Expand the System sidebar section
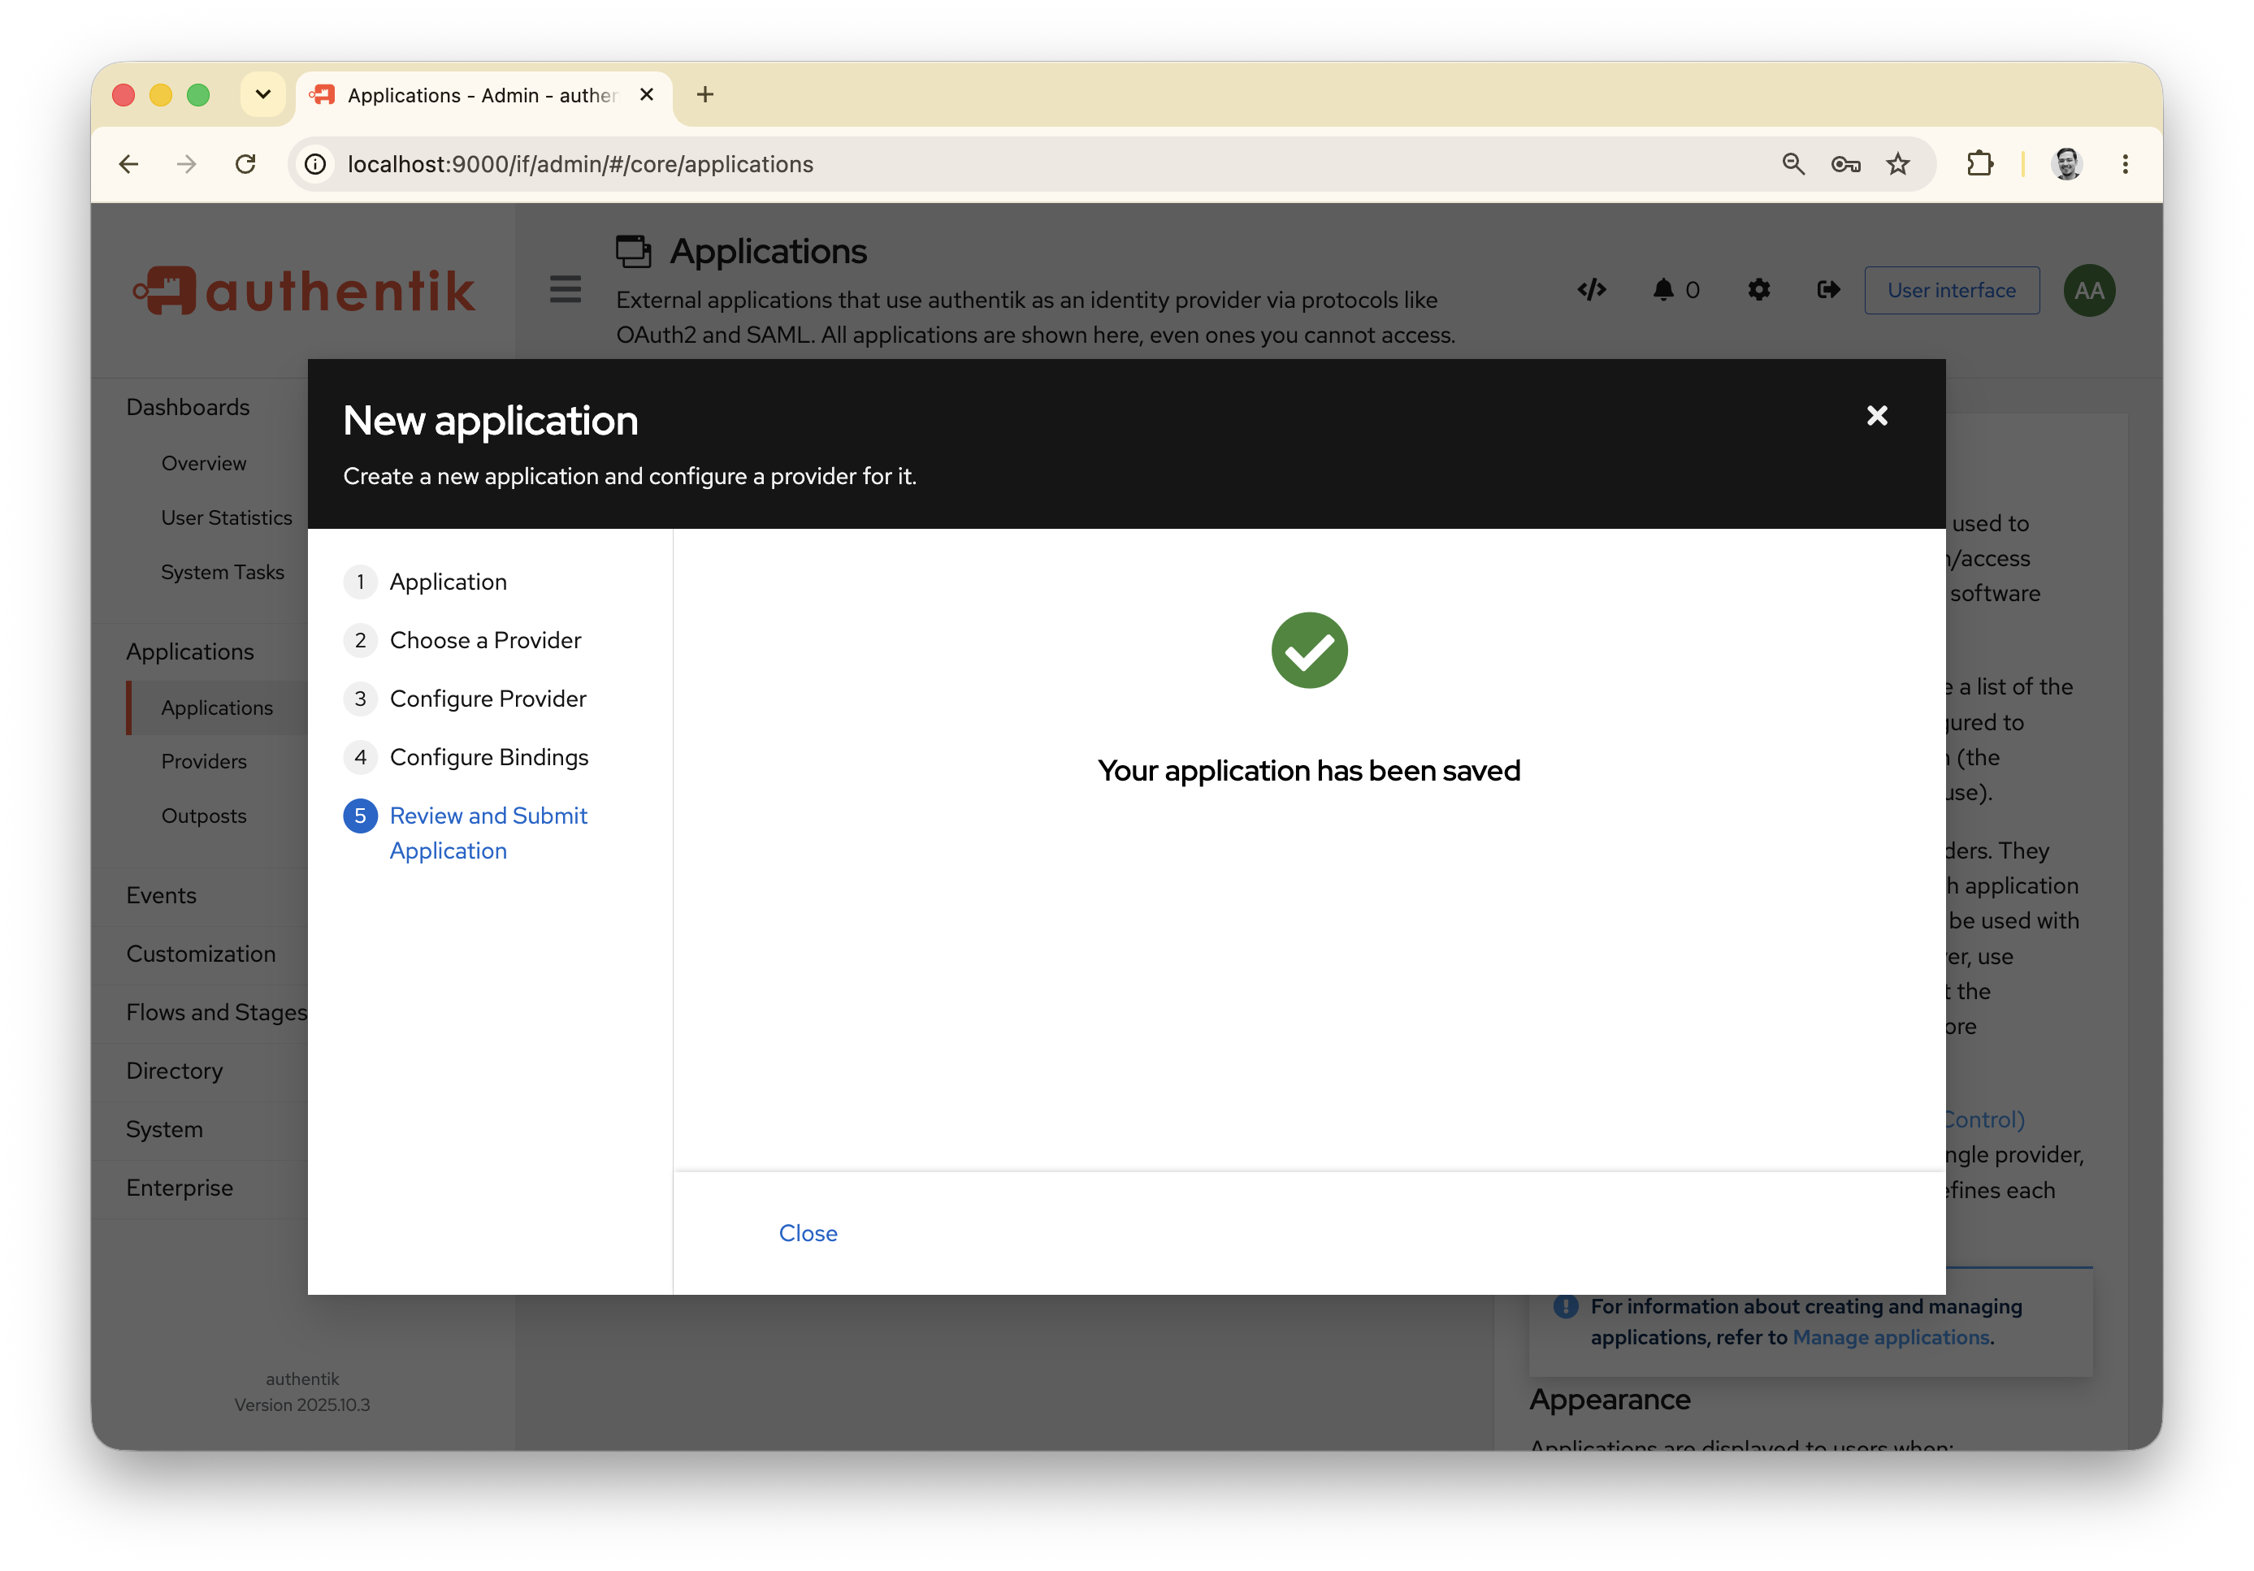This screenshot has width=2254, height=1571. point(164,1129)
